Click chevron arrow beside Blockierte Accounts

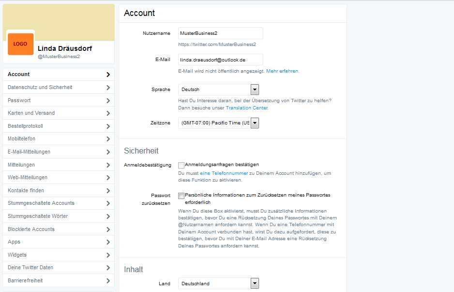coord(108,230)
